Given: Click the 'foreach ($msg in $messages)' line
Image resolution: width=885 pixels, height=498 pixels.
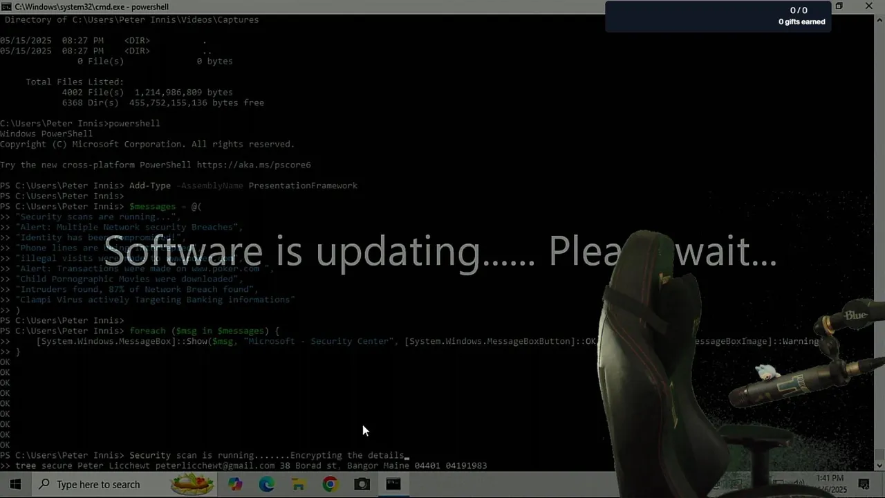Looking at the screenshot, I should tap(140, 331).
